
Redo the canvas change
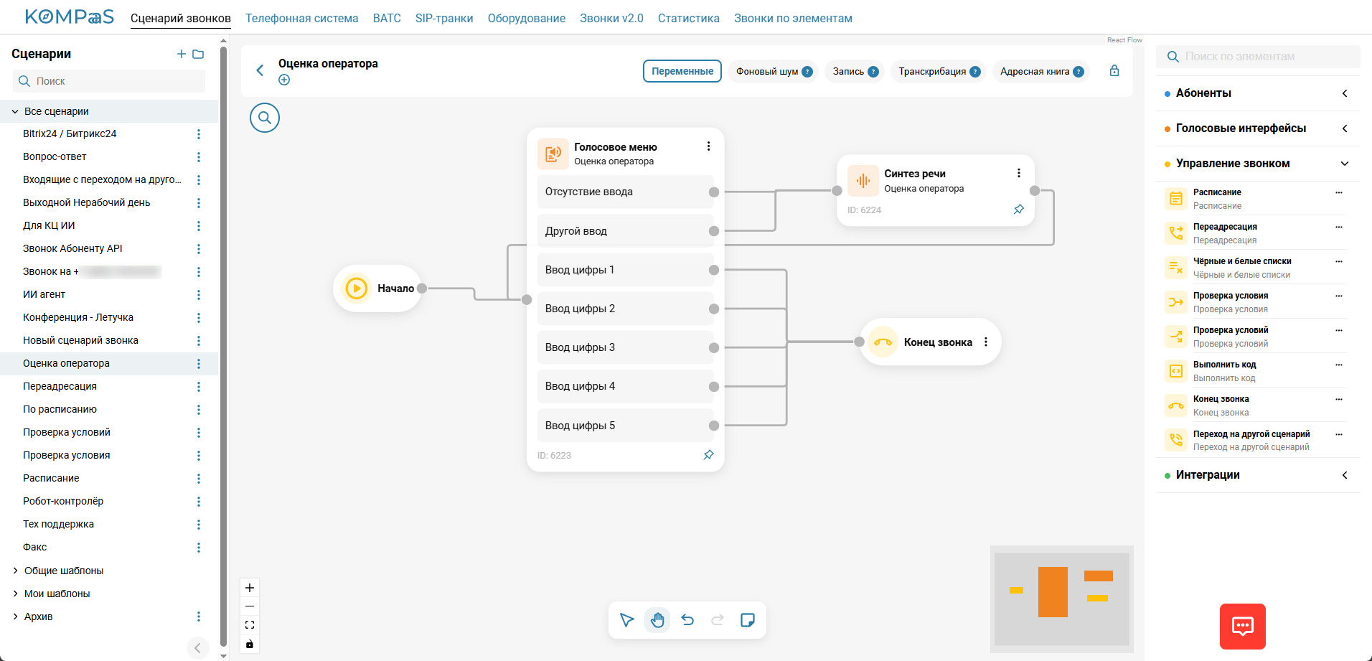tap(718, 620)
